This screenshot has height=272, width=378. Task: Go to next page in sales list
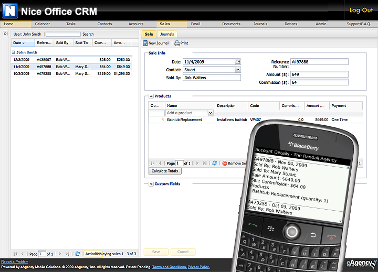[60, 254]
